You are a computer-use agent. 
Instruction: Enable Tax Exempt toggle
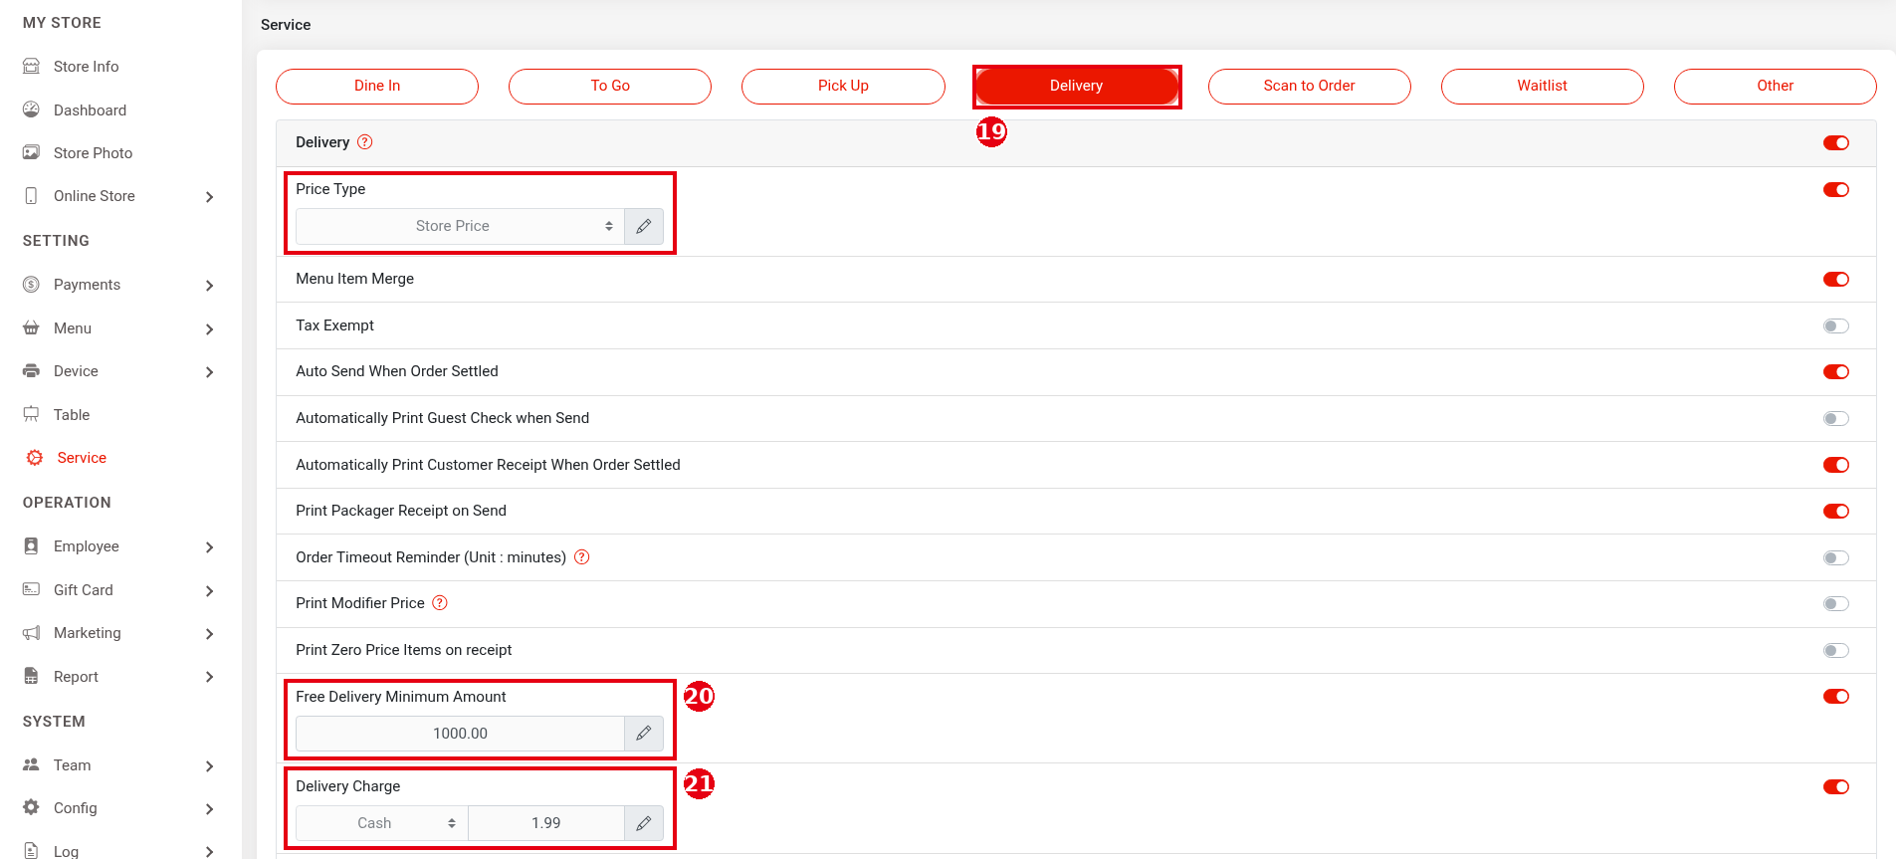(x=1836, y=325)
